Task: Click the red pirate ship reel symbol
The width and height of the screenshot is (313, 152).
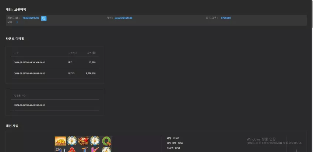Action: click(x=83, y=141)
